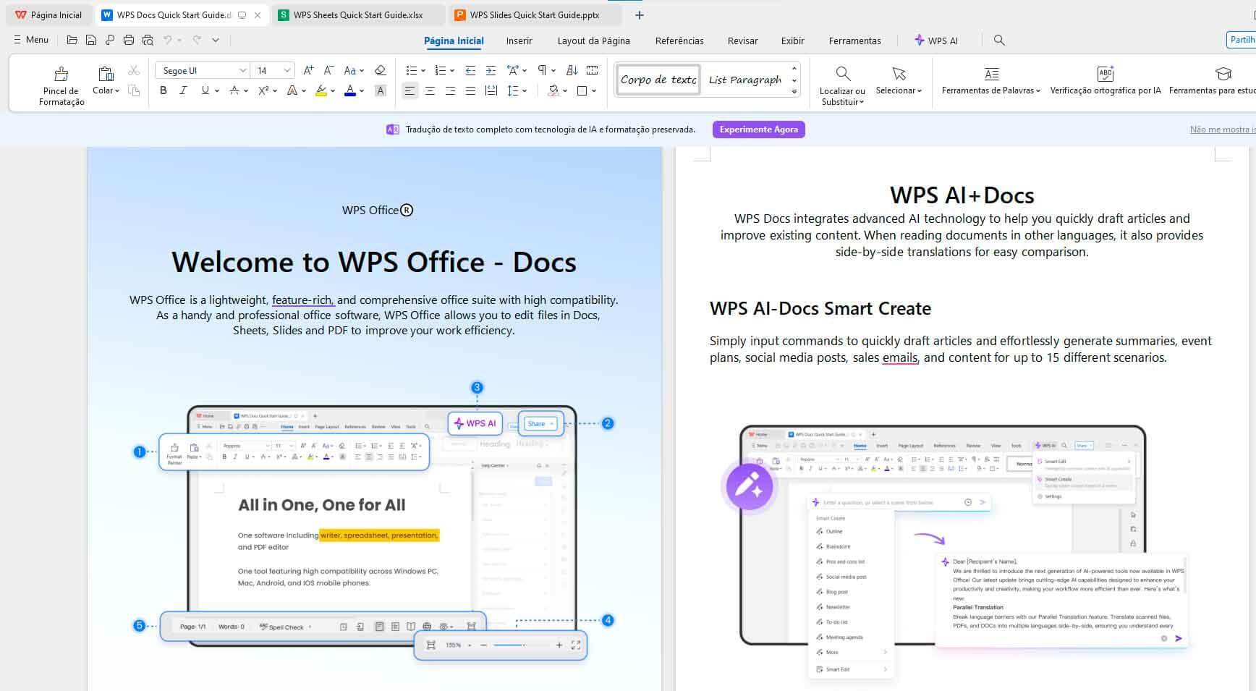
Task: Click the print icon in quick access toolbar
Action: pyautogui.click(x=129, y=41)
